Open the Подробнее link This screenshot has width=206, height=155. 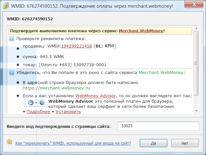click(x=38, y=112)
